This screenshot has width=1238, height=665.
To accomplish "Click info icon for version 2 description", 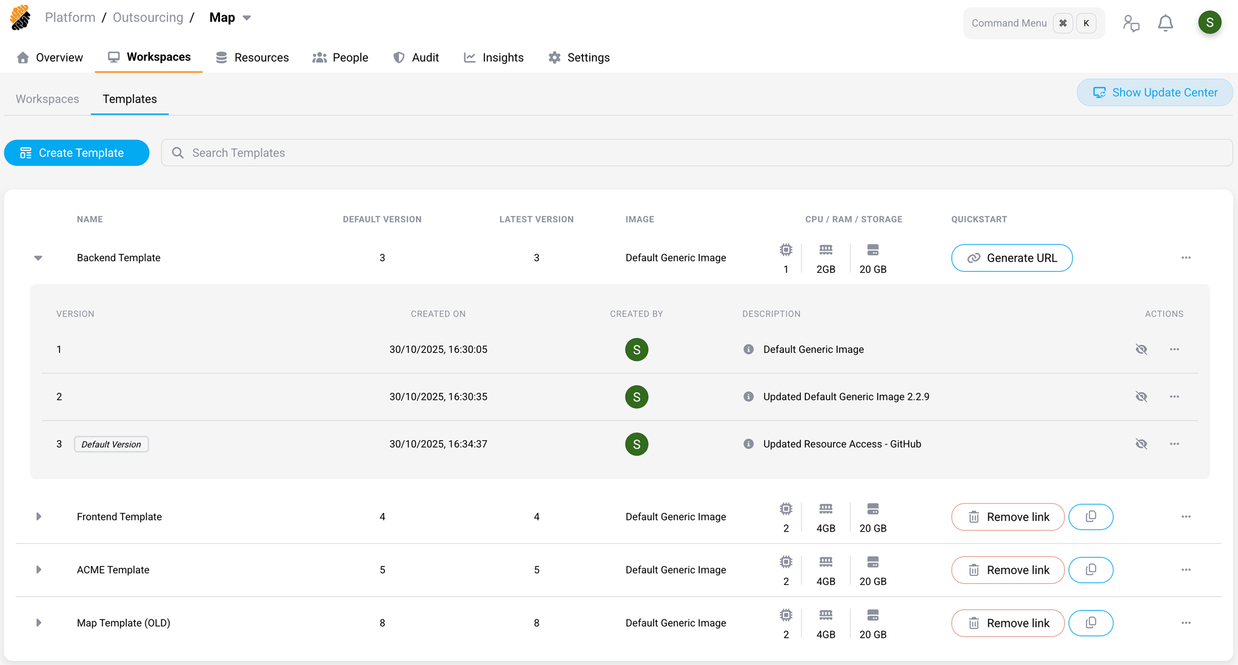I will click(749, 396).
